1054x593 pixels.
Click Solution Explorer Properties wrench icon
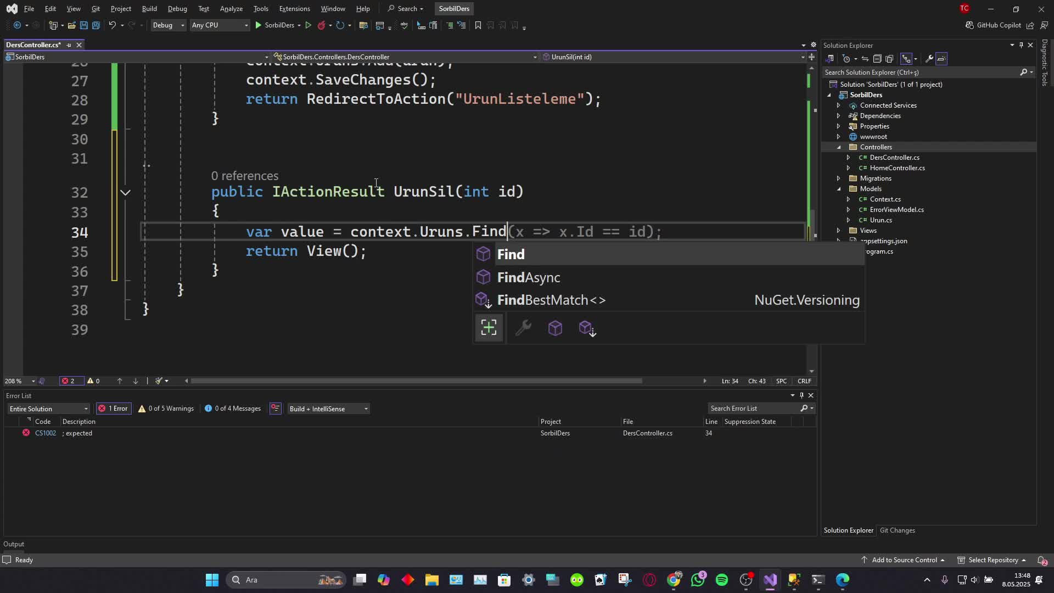coord(929,59)
